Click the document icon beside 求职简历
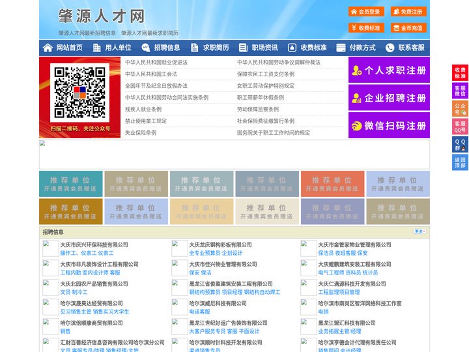This screenshot has width=469, height=352. (x=194, y=48)
